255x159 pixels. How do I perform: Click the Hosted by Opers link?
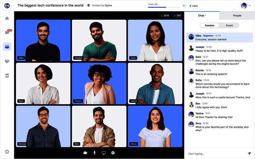[x=102, y=5]
